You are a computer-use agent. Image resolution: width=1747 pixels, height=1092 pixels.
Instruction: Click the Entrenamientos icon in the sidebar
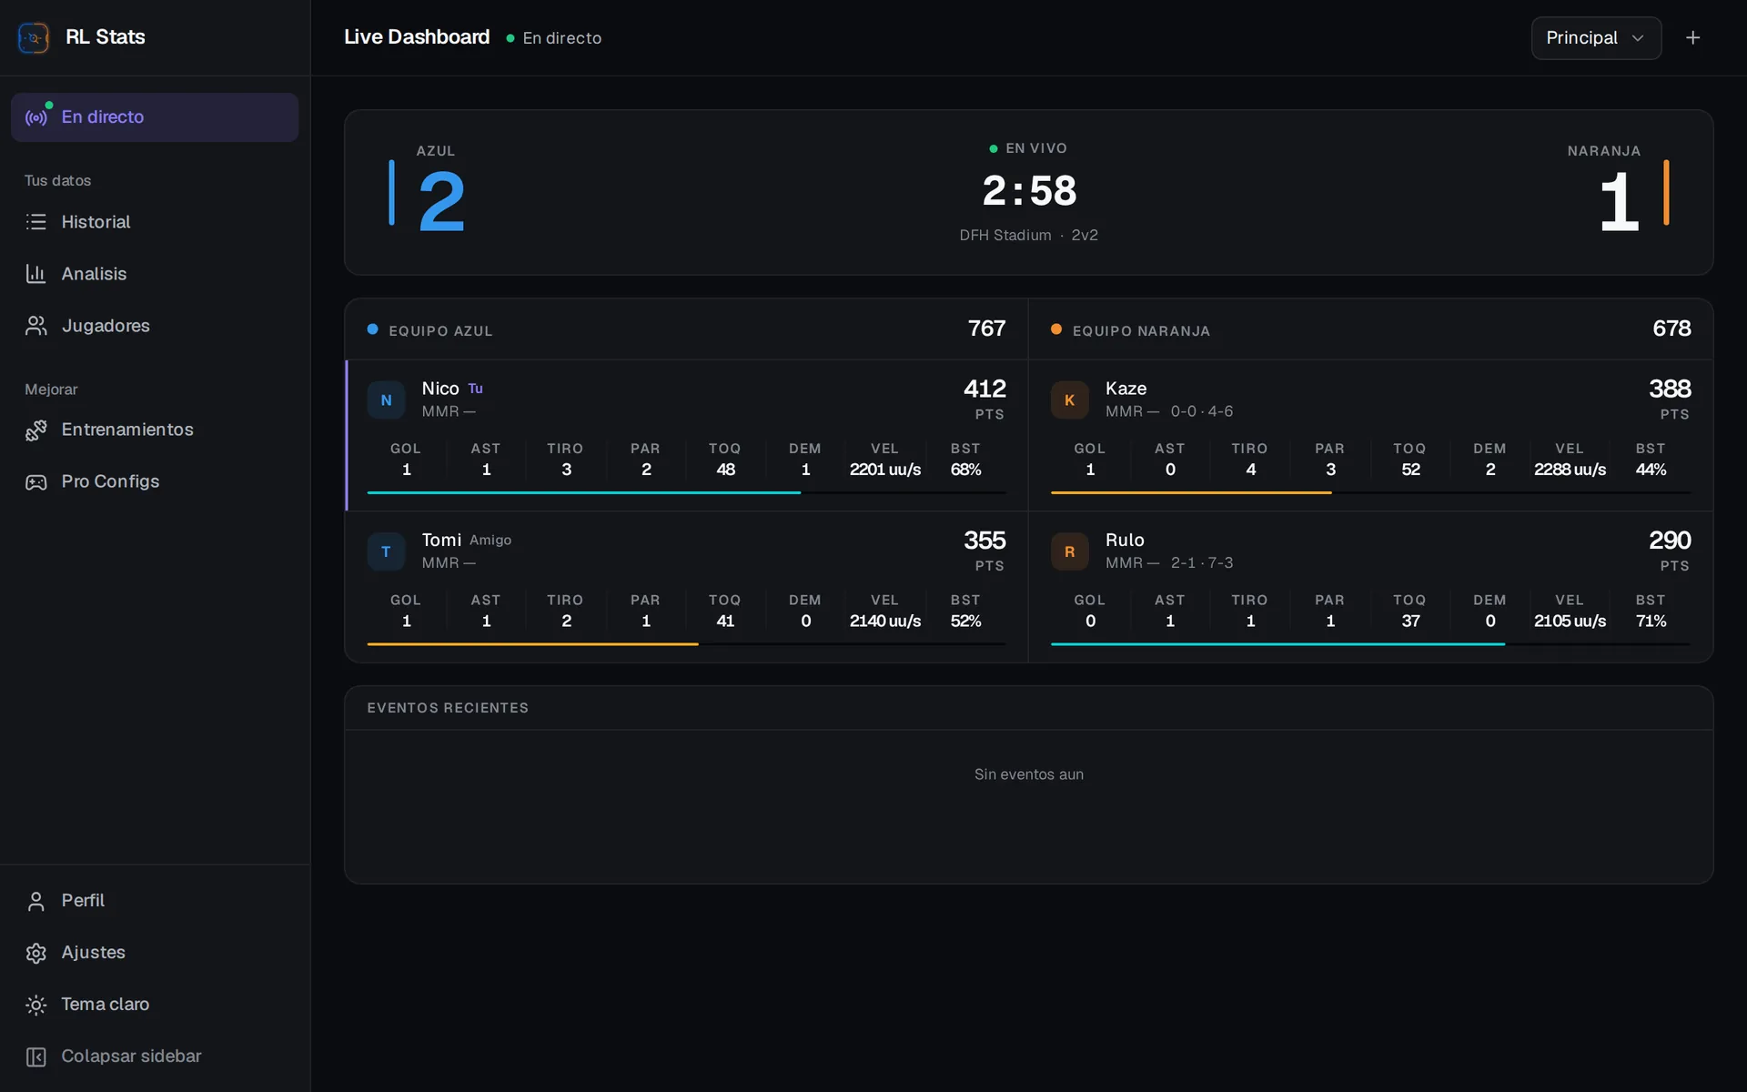tap(36, 430)
